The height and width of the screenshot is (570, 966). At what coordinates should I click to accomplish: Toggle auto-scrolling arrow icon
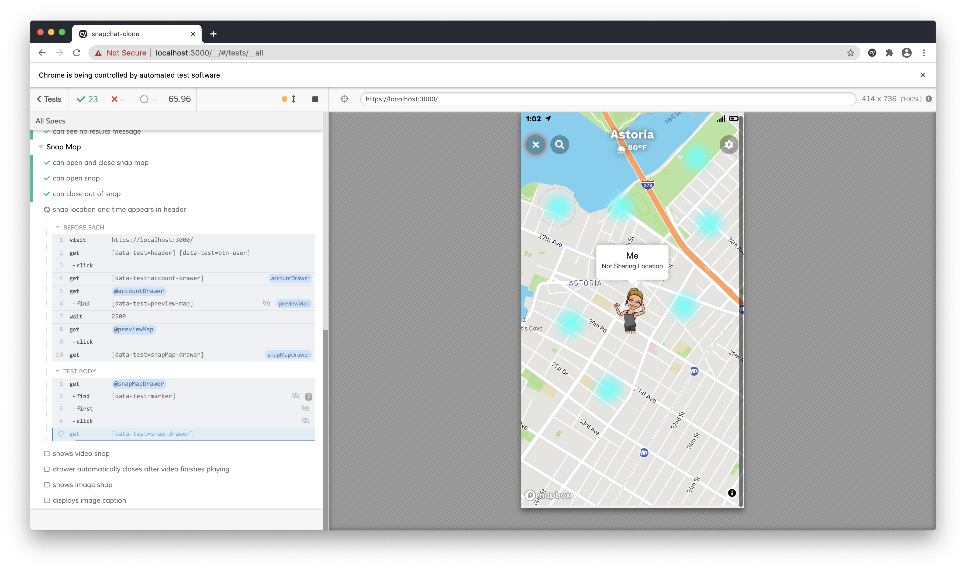tap(294, 99)
